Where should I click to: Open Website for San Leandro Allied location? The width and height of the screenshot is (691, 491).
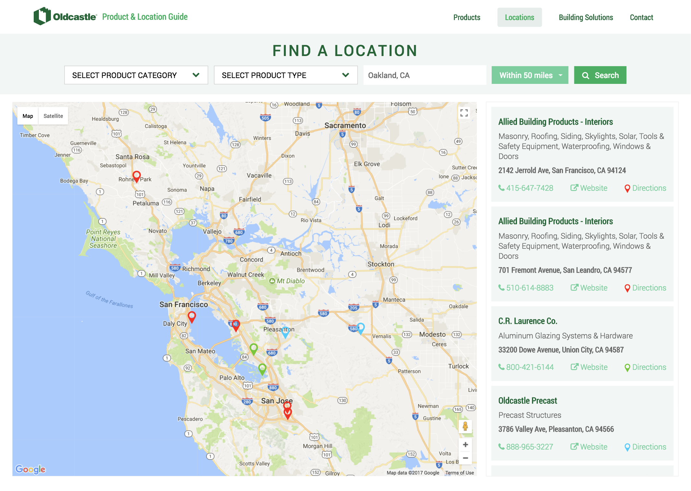(589, 288)
